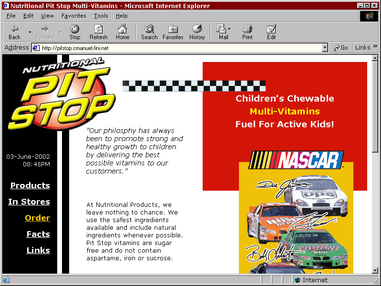Expand the Mail button dropdown arrow

pos(229,29)
